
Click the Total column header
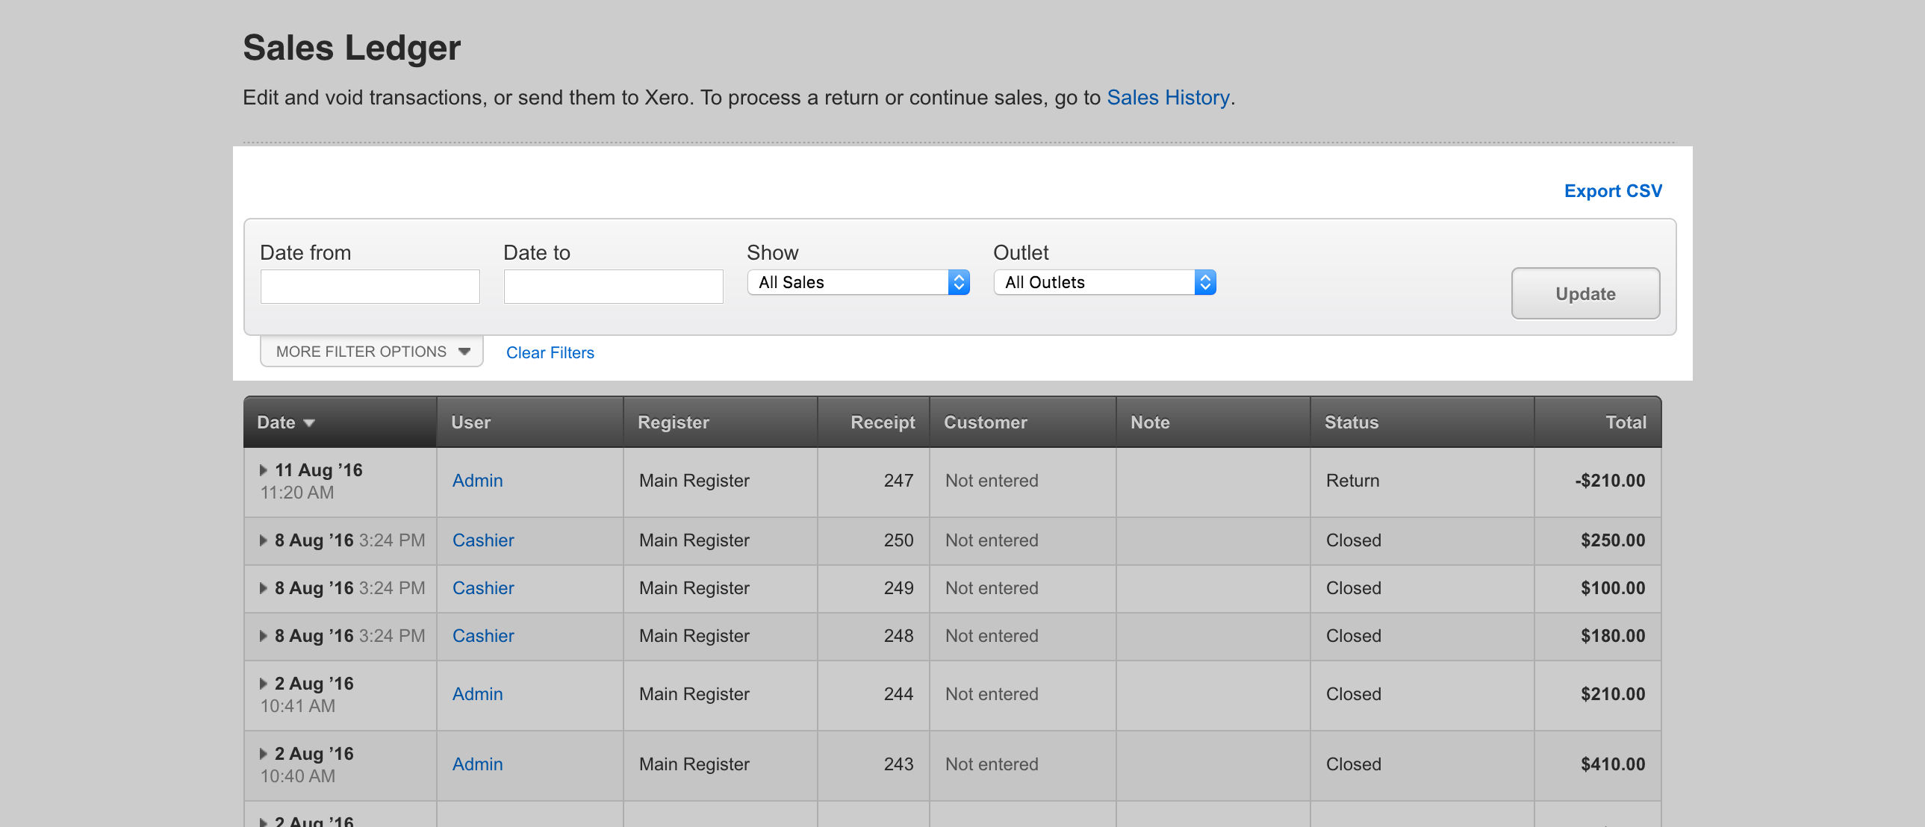click(x=1625, y=422)
